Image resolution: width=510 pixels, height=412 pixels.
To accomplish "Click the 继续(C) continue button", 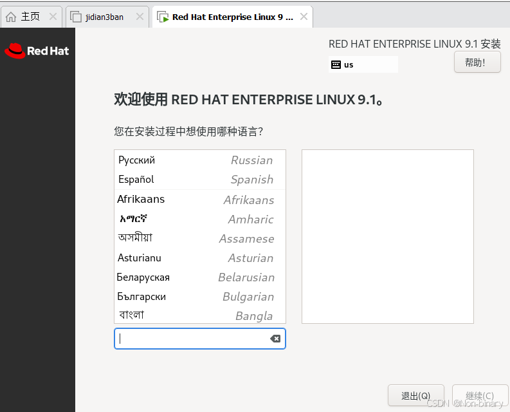I will coord(480,395).
